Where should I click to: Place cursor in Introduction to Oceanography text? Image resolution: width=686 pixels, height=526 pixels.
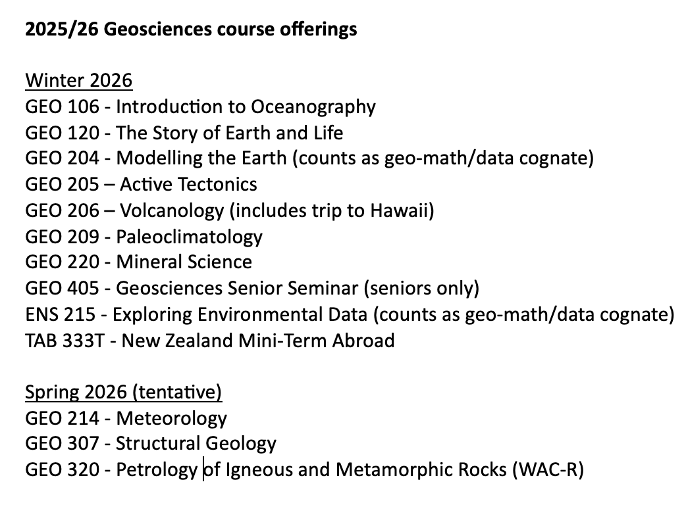point(246,107)
